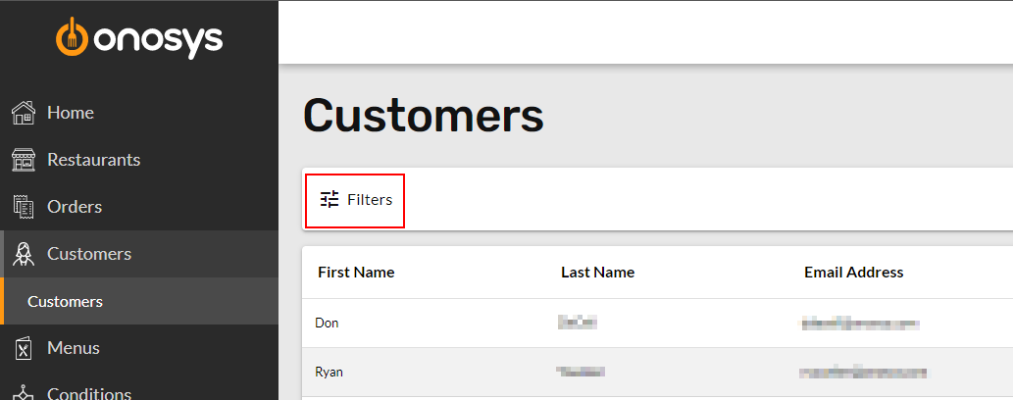Click the Customers page heading
This screenshot has width=1013, height=400.
pyautogui.click(x=424, y=116)
